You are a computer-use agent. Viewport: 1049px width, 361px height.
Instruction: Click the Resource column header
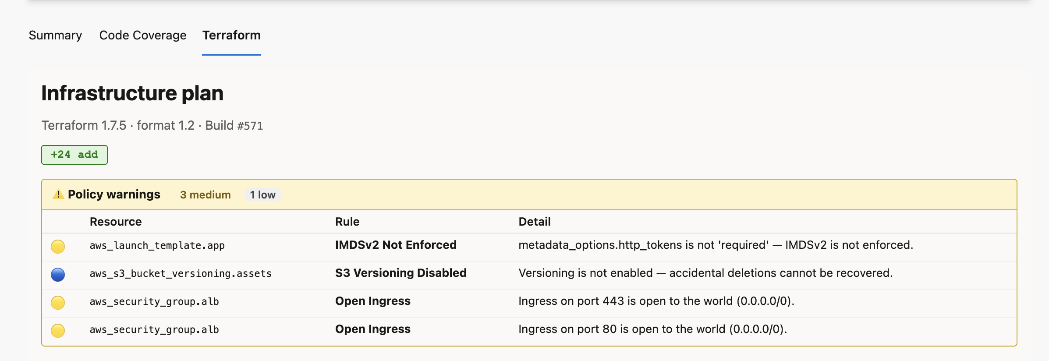[116, 222]
